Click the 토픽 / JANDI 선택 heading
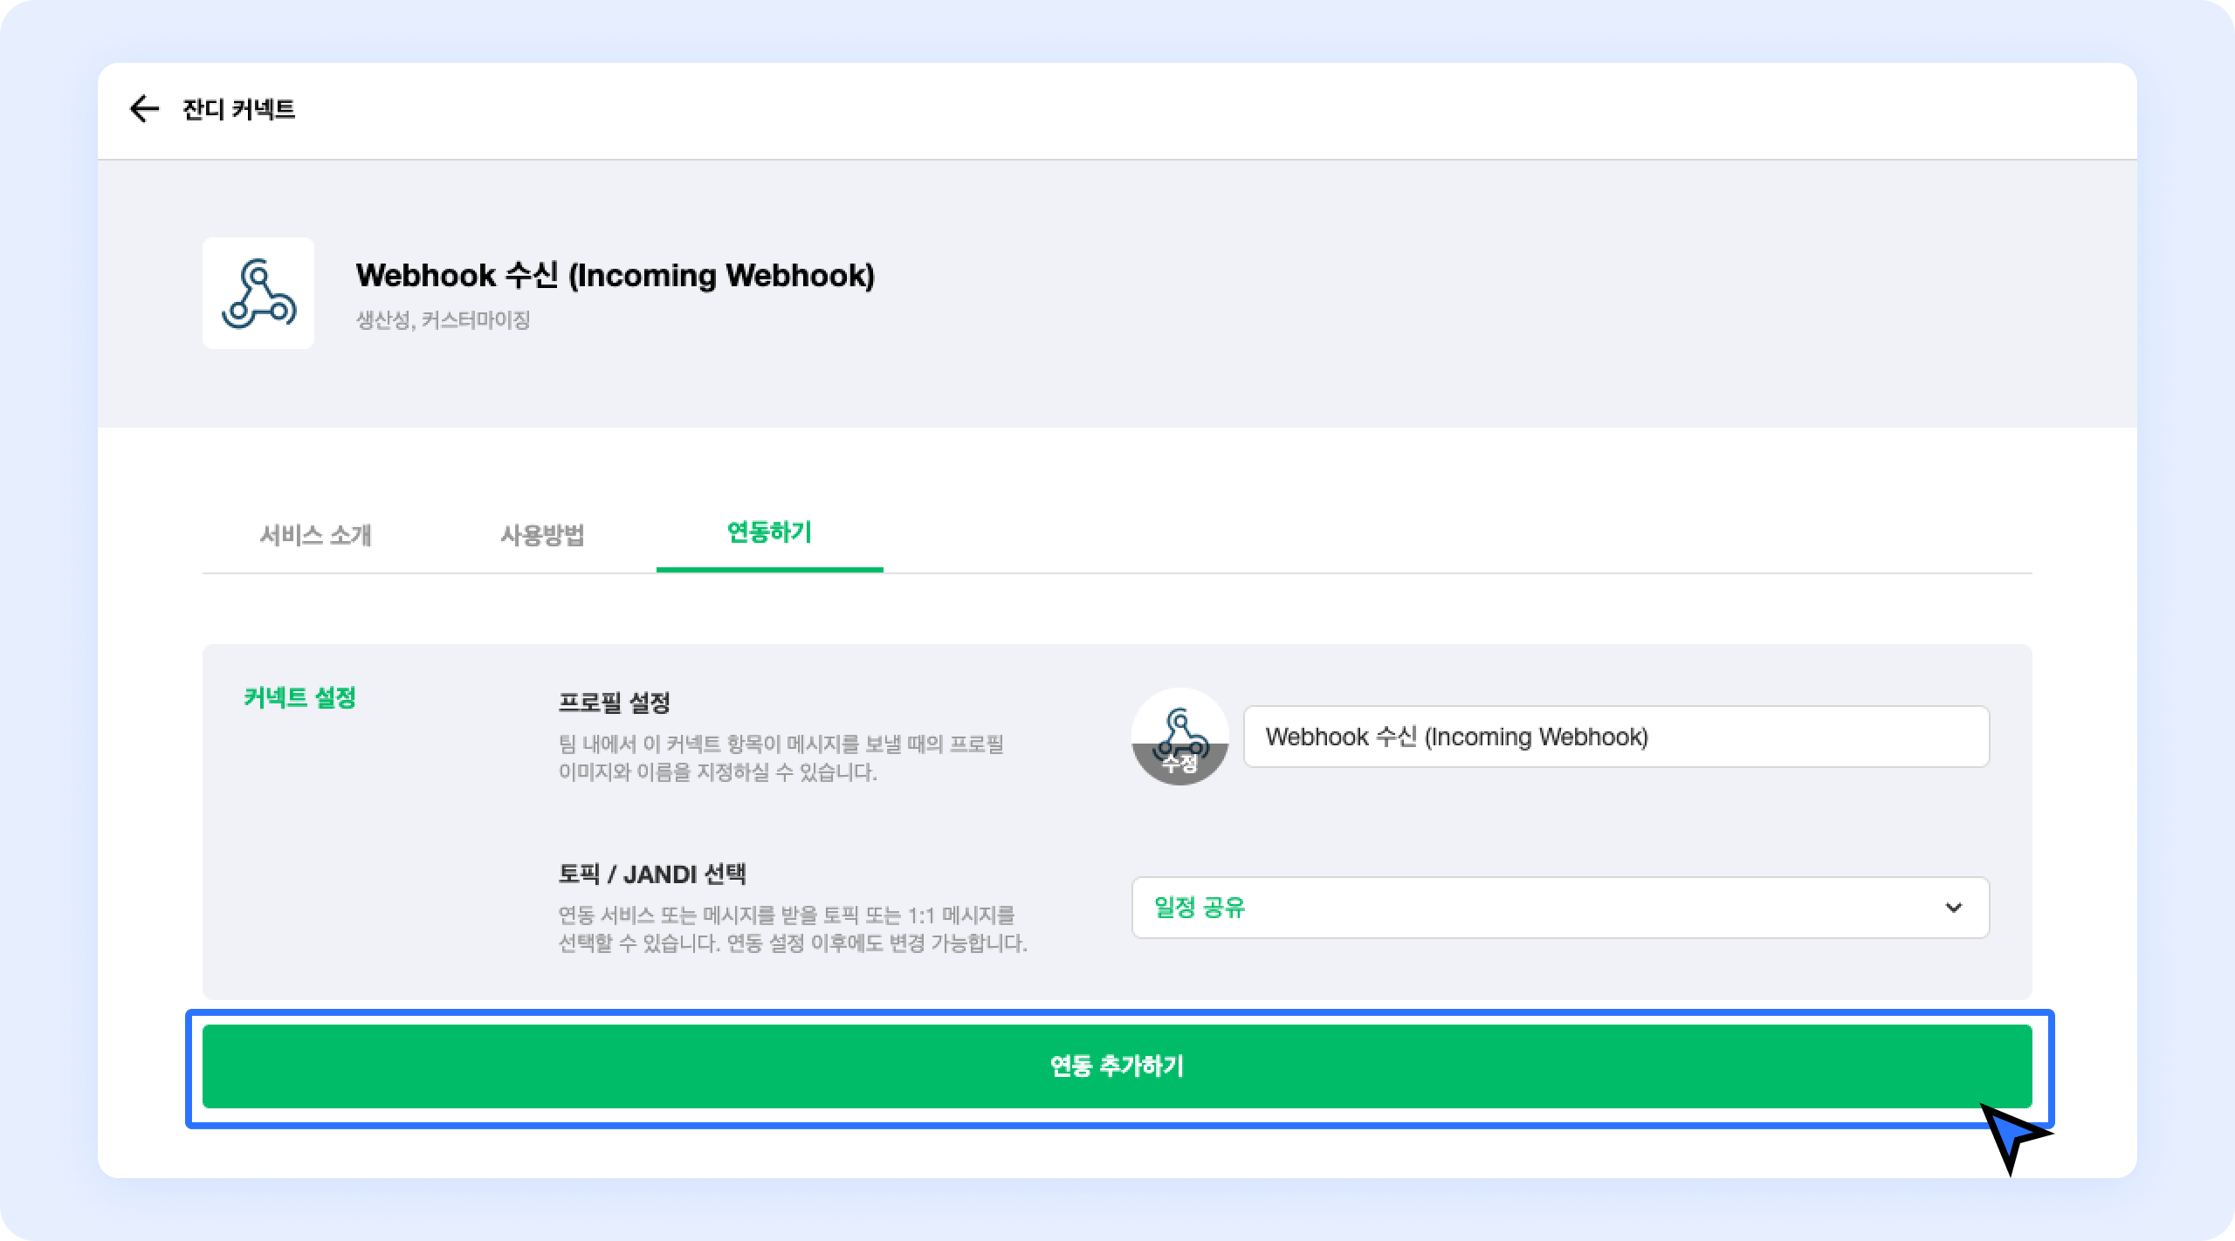Image resolution: width=2235 pixels, height=1241 pixels. (x=652, y=874)
